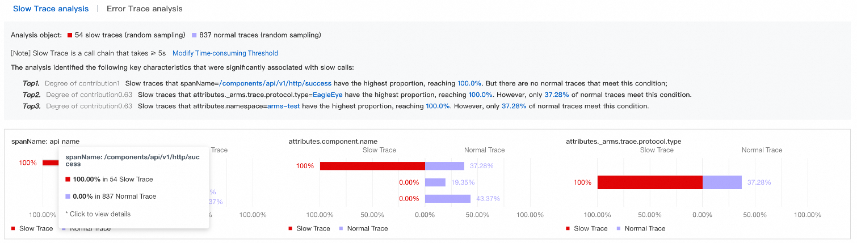Screen dimensions: 857x243
Task: Open the /components/api/v1/http/success spanName link
Action: (275, 83)
